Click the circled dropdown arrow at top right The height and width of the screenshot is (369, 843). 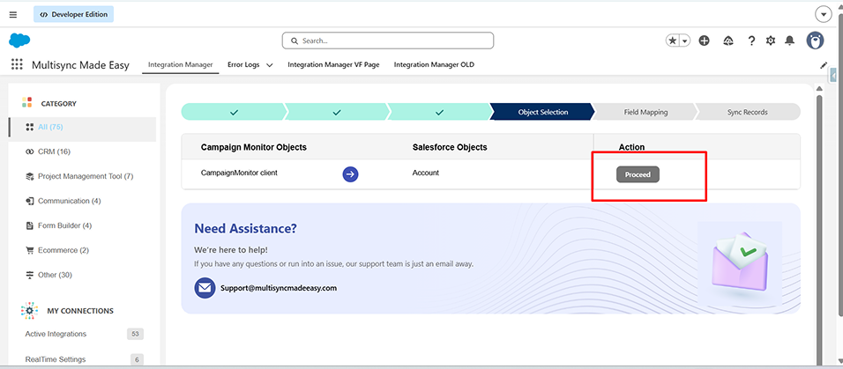(x=823, y=14)
